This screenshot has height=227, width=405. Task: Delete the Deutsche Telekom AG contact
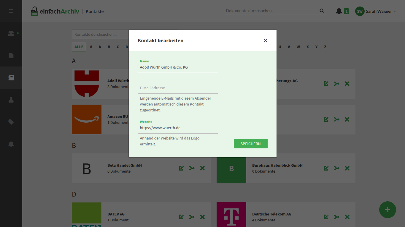347,217
